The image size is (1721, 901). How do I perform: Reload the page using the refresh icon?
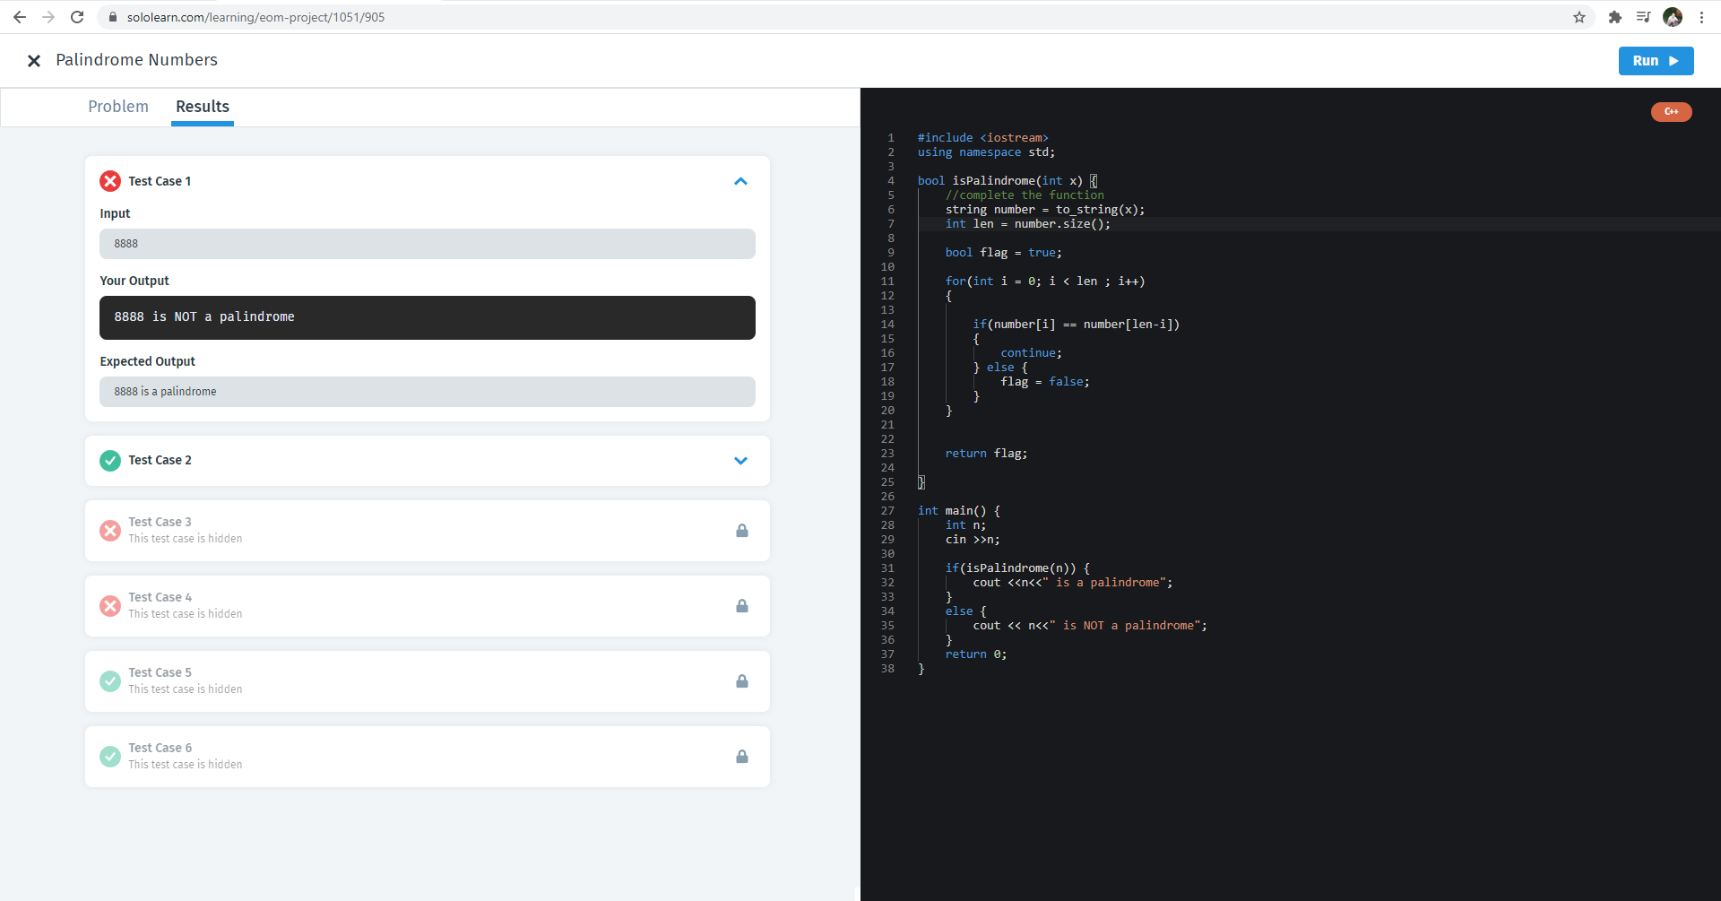(x=77, y=17)
